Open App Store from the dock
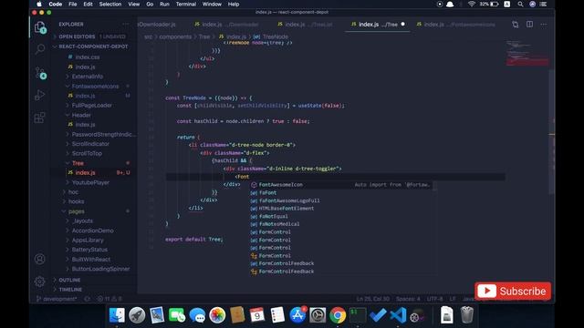Viewport: 584px width, 328px height. pos(297,315)
